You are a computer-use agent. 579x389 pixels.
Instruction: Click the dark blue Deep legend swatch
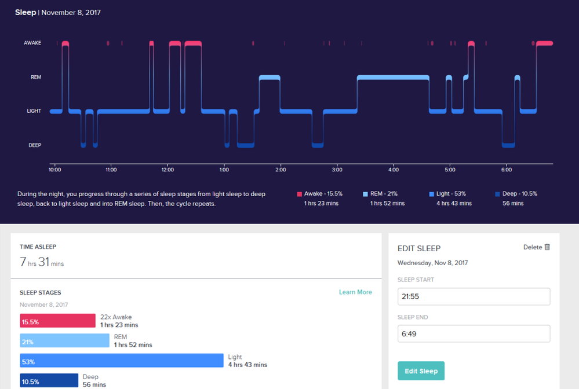click(x=498, y=195)
